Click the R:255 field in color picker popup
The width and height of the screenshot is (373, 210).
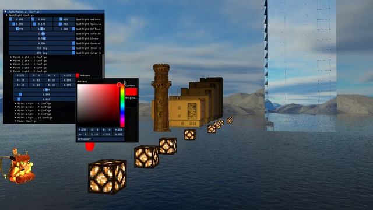82,129
